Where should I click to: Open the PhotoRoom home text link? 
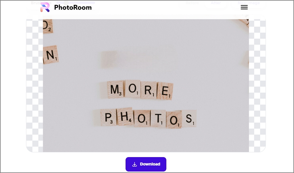73,7
